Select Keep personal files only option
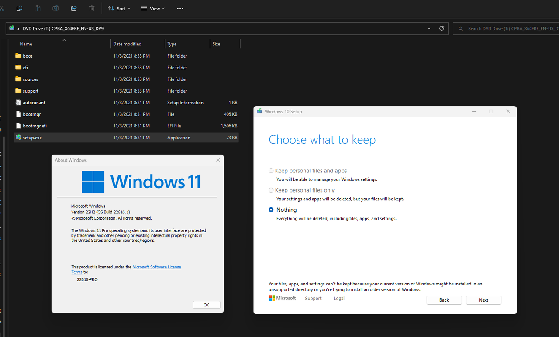This screenshot has height=337, width=559. coord(302,190)
